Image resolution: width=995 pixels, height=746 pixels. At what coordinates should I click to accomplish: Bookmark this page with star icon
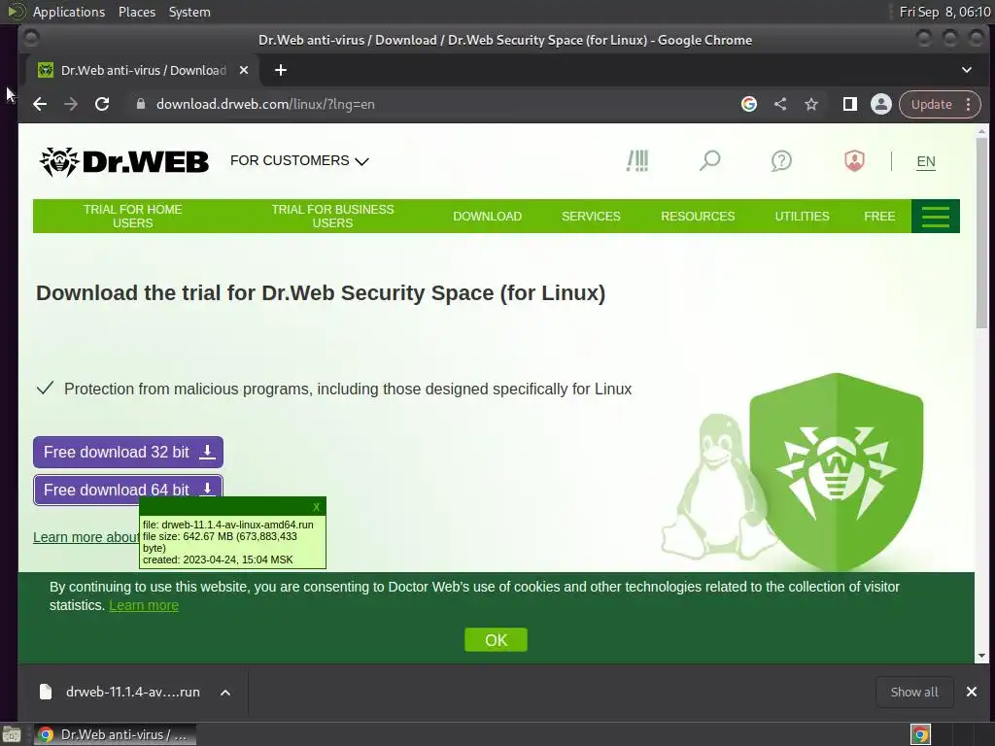click(x=811, y=104)
